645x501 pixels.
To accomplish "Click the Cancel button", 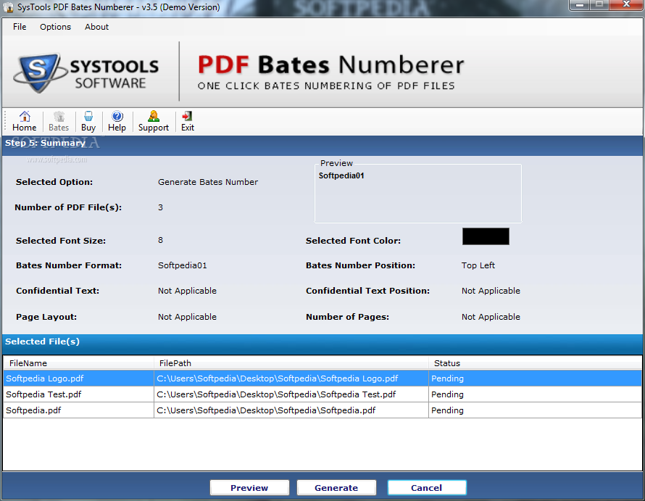I will click(x=427, y=488).
